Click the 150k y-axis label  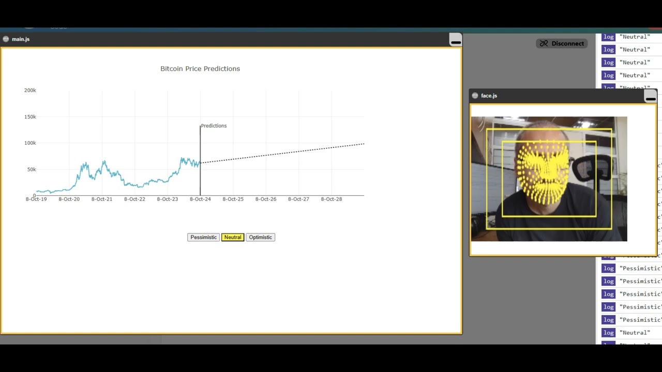pyautogui.click(x=30, y=117)
